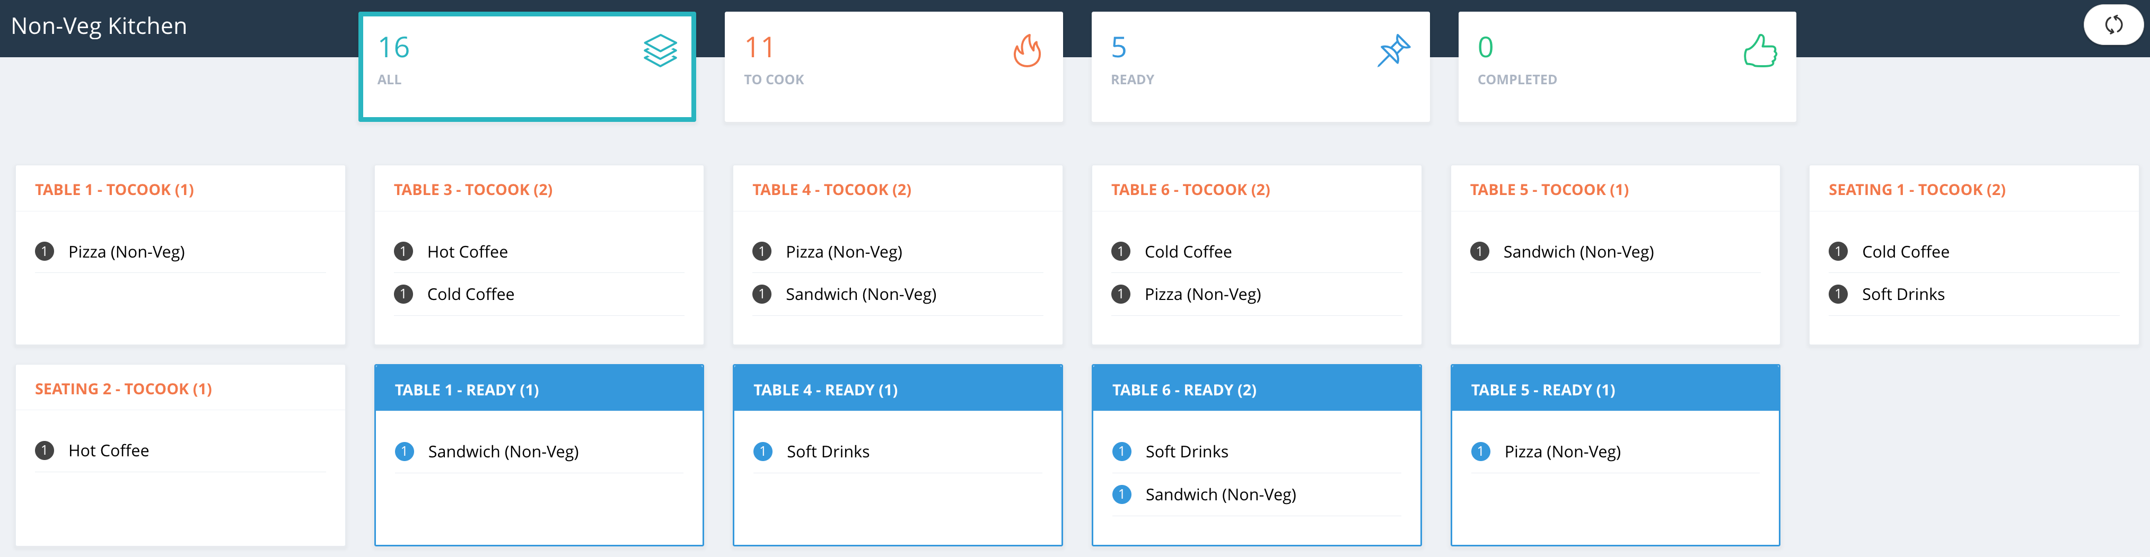This screenshot has height=557, width=2150.
Task: Select the Ready filter tab
Action: click(1260, 67)
